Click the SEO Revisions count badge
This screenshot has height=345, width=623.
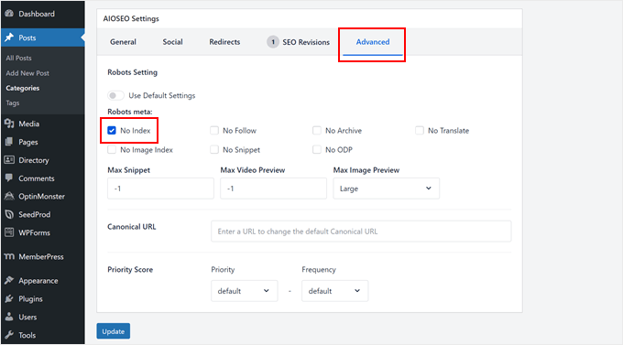(x=273, y=42)
